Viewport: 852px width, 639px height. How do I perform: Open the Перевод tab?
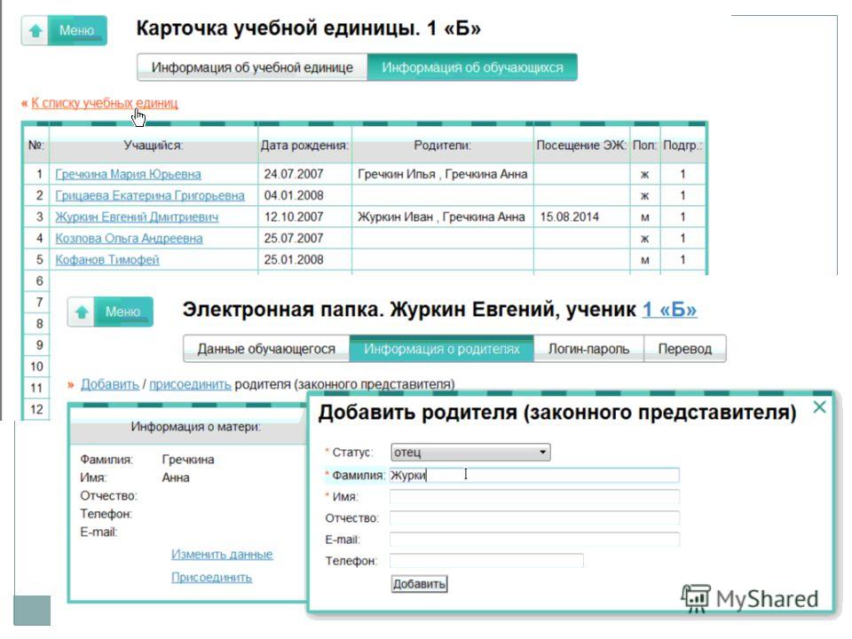(x=684, y=349)
